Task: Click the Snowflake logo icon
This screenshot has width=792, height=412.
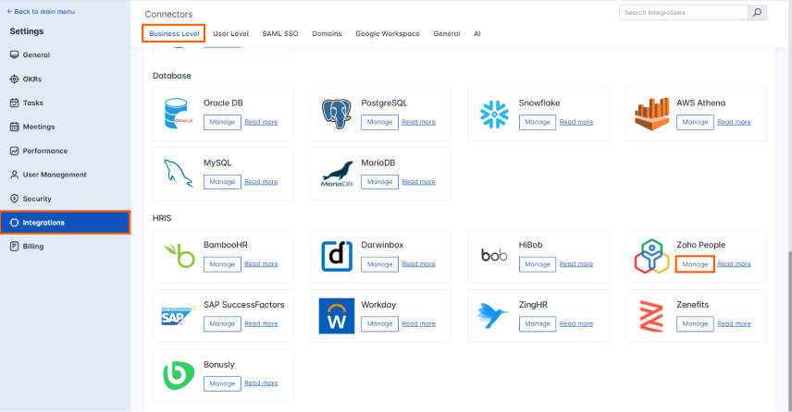Action: tap(494, 115)
